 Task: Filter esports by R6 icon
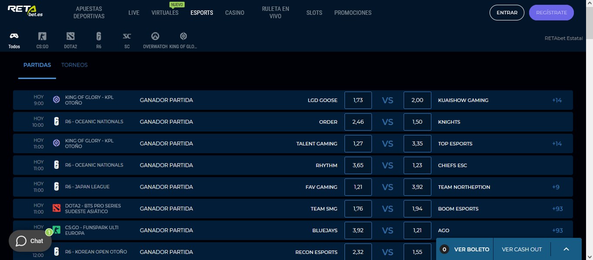[99, 36]
